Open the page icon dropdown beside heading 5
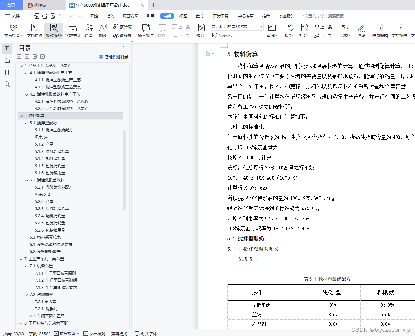The height and width of the screenshot is (336, 415). pyautogui.click(x=210, y=54)
